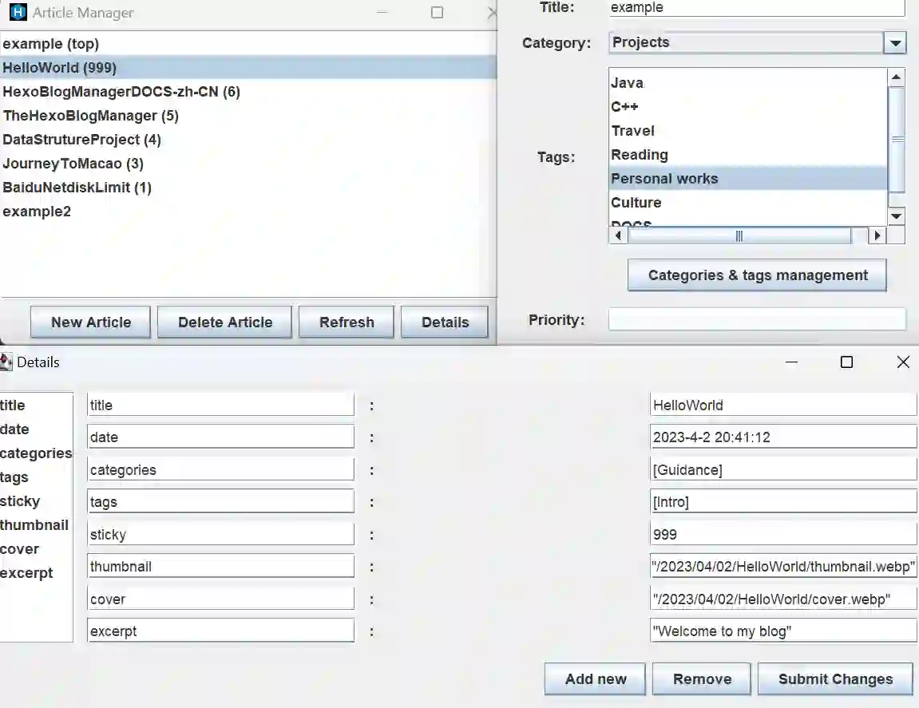Click the 'thumbnail' key field
This screenshot has width=919, height=708.
pyautogui.click(x=221, y=566)
